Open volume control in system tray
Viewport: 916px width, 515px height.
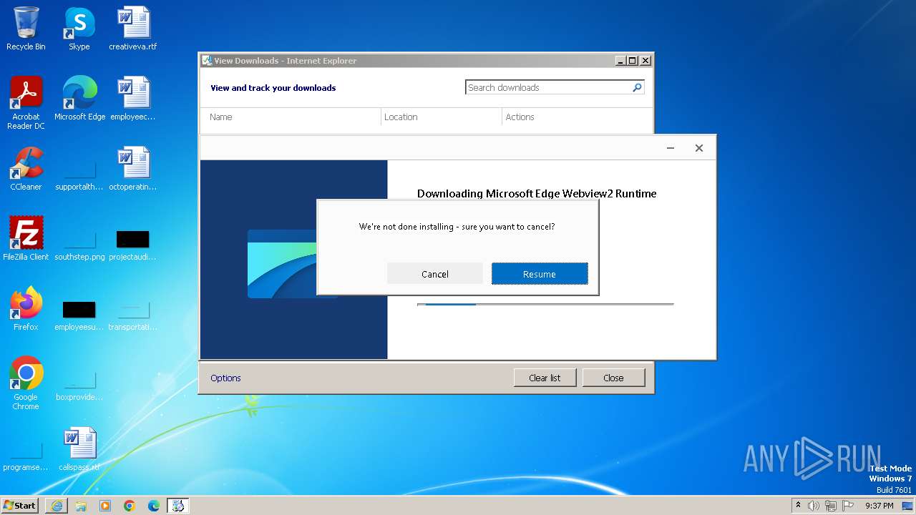[x=814, y=506]
